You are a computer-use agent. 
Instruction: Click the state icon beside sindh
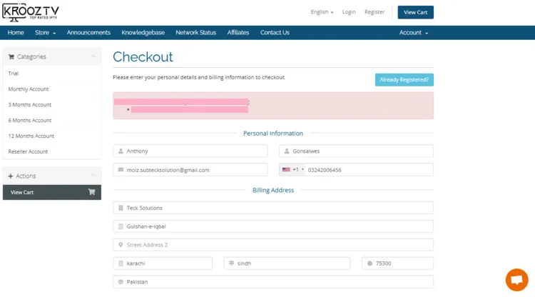pos(231,263)
